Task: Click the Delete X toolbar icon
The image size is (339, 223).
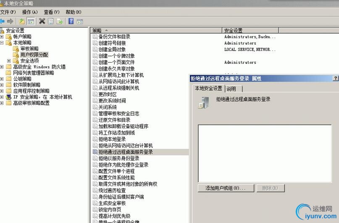Action: (x=42, y=21)
